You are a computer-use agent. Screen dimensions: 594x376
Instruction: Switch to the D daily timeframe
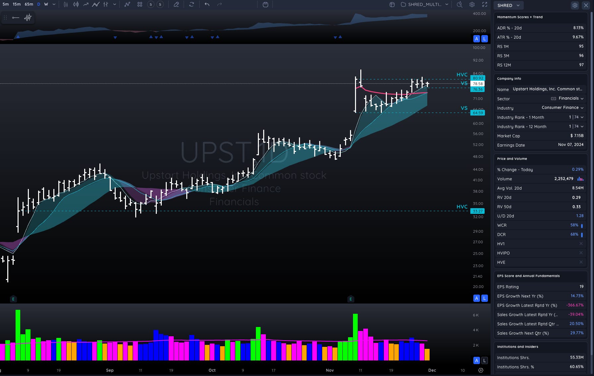(38, 4)
